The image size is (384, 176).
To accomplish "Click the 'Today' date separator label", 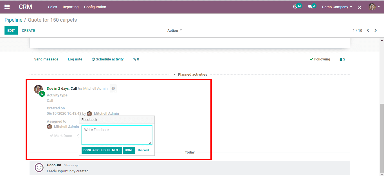I will pos(190,152).
